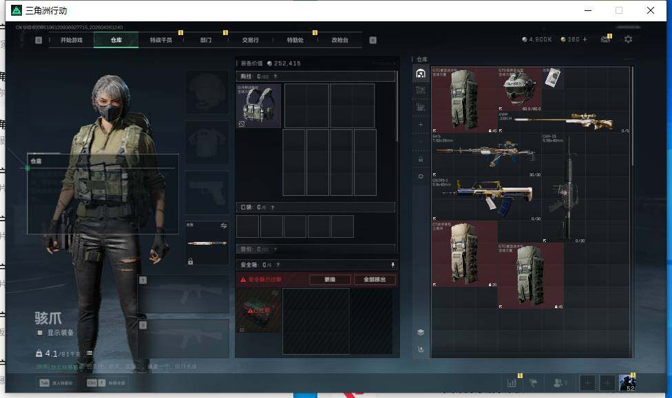Click the flag icon in bottom bar

tap(534, 383)
